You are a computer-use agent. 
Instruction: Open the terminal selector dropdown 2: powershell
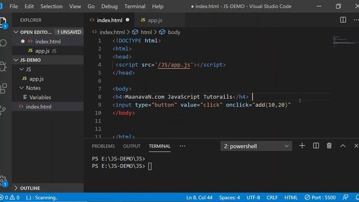tap(256, 146)
